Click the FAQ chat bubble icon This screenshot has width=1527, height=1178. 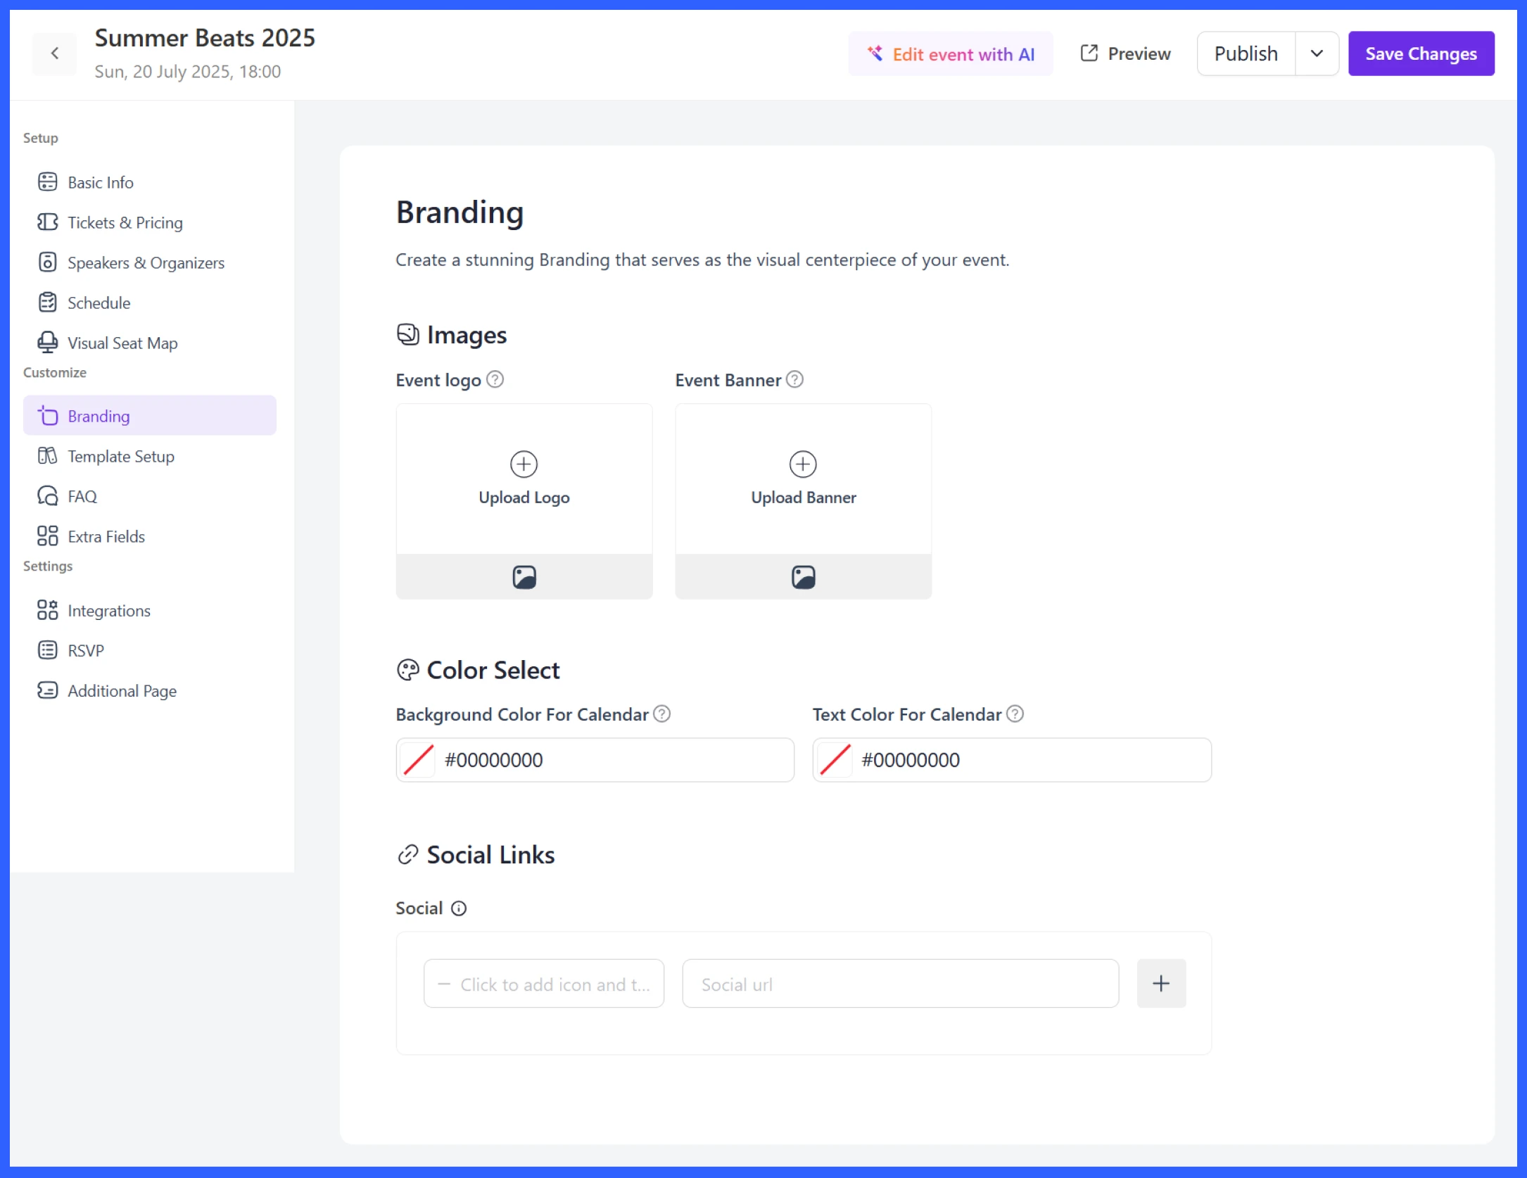(x=47, y=496)
